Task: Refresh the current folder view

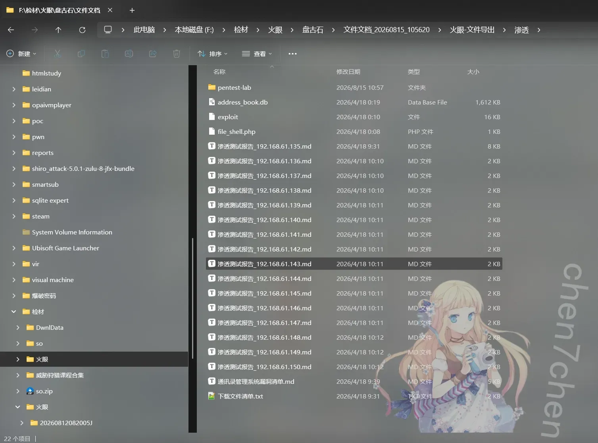Action: 82,30
